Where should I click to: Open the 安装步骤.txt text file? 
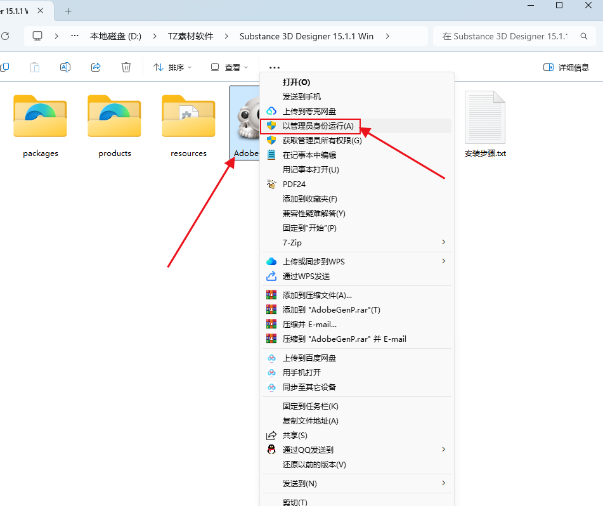pos(485,125)
